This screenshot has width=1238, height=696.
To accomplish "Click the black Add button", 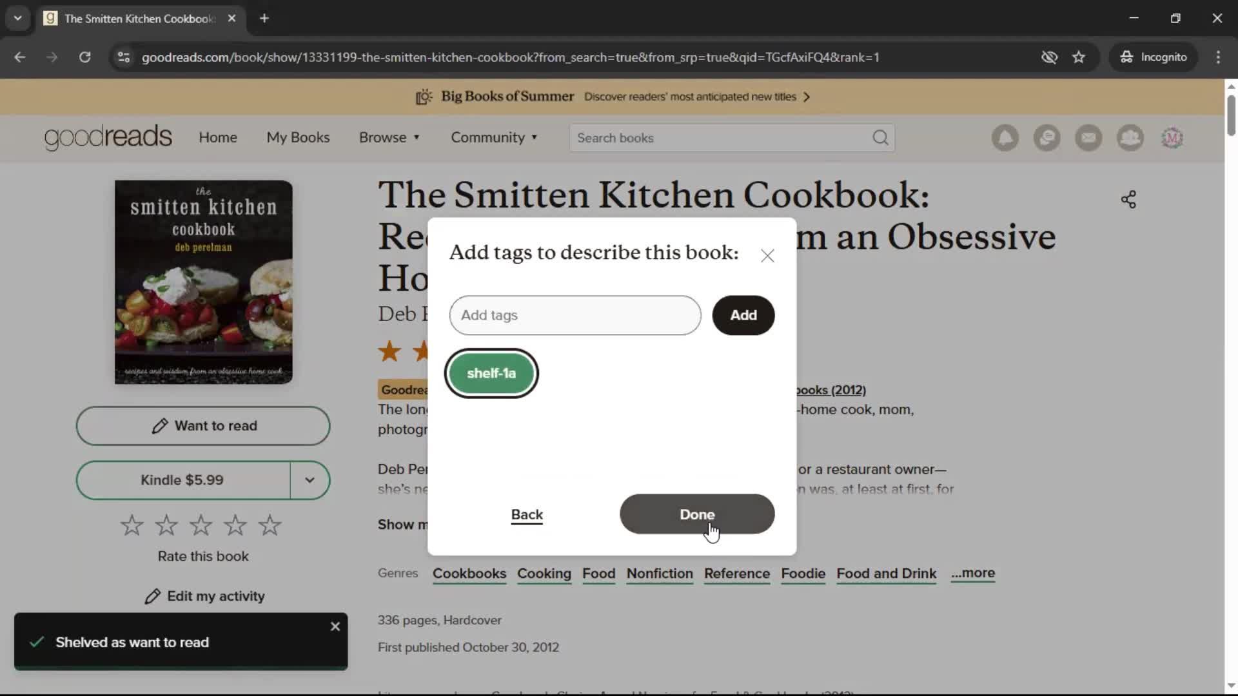I will tap(743, 315).
